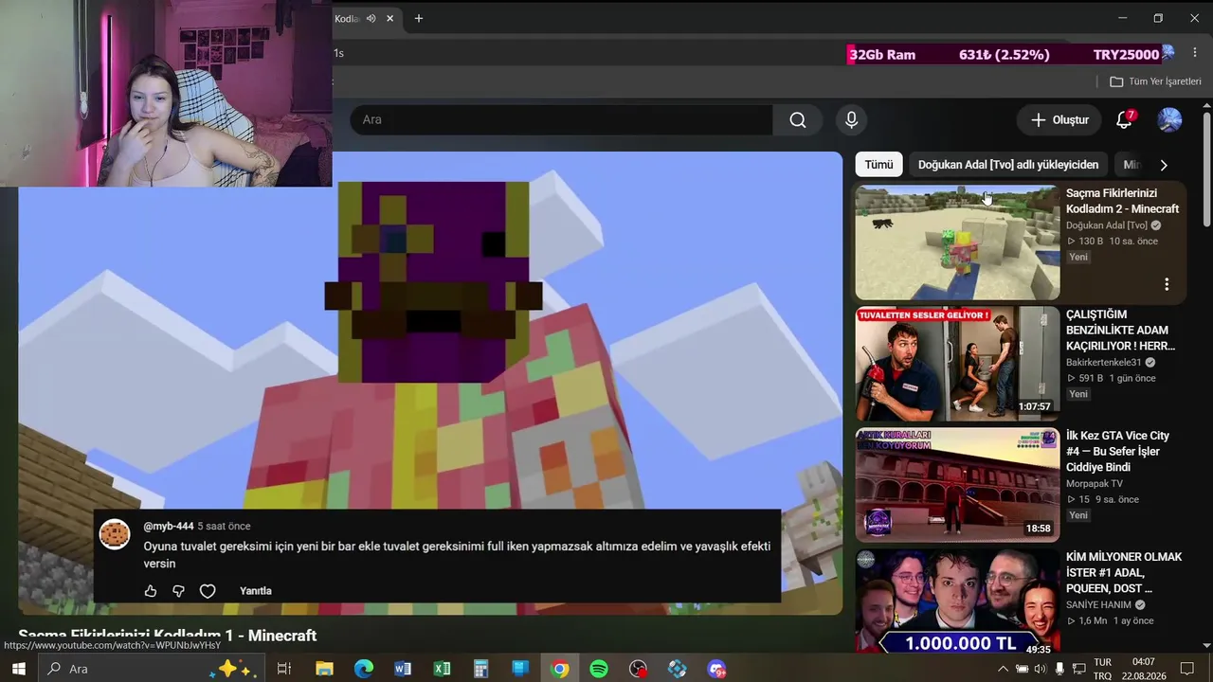This screenshot has width=1213, height=682.
Task: Open Calculator from the taskbar
Action: pyautogui.click(x=480, y=669)
